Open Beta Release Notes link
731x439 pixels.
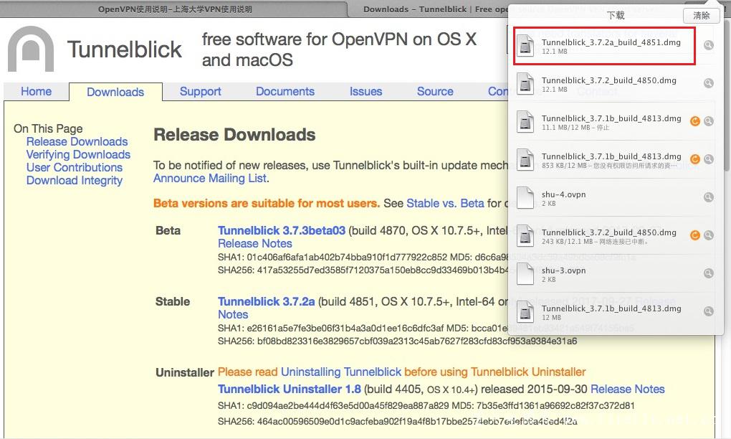click(255, 243)
